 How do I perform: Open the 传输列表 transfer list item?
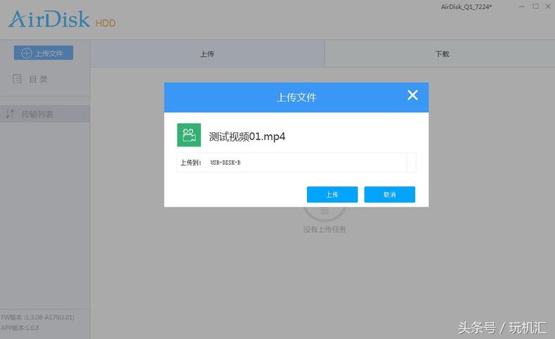(x=45, y=114)
